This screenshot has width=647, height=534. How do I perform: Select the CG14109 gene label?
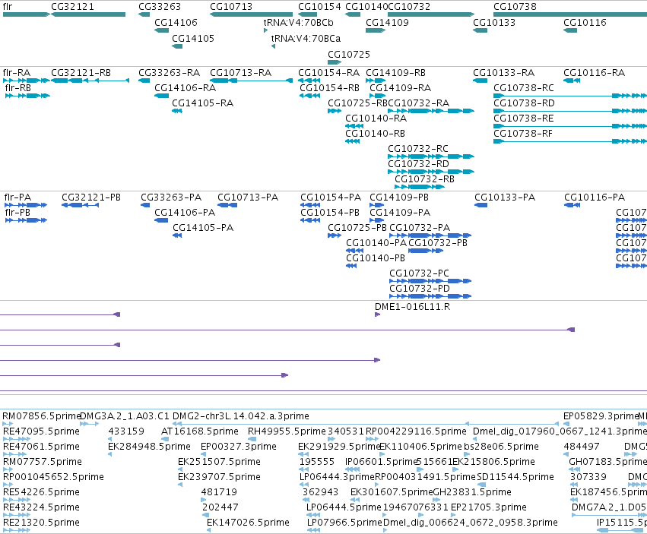click(x=387, y=22)
